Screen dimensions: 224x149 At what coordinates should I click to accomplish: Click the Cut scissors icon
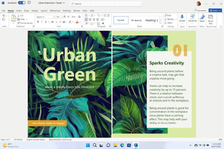(x=18, y=15)
